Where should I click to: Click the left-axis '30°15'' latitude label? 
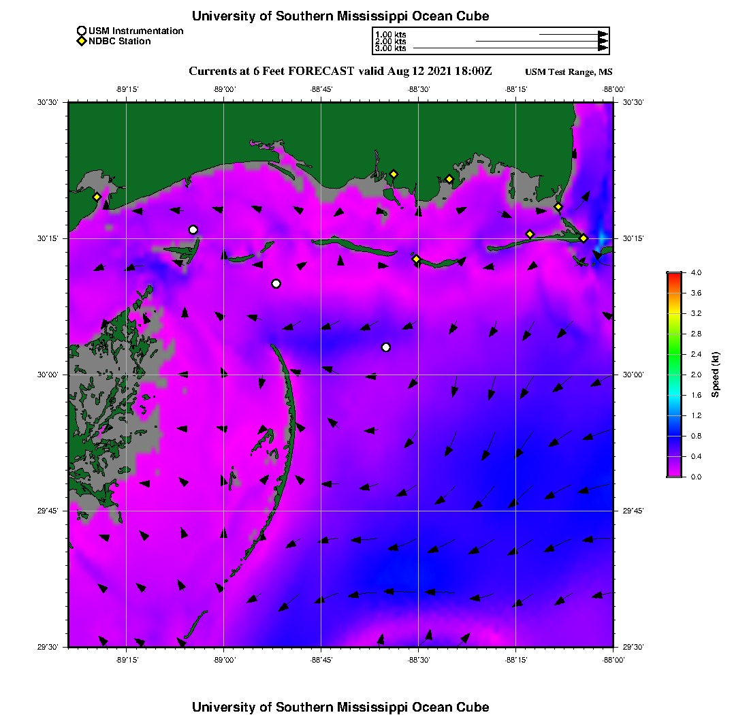coord(48,238)
